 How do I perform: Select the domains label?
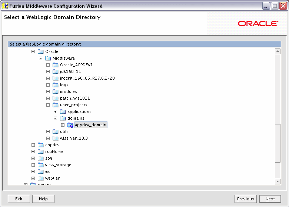coord(76,118)
